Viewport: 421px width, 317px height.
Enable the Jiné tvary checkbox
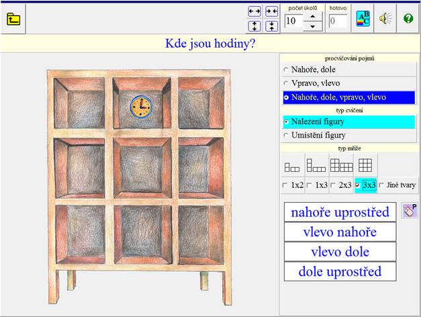coord(381,185)
